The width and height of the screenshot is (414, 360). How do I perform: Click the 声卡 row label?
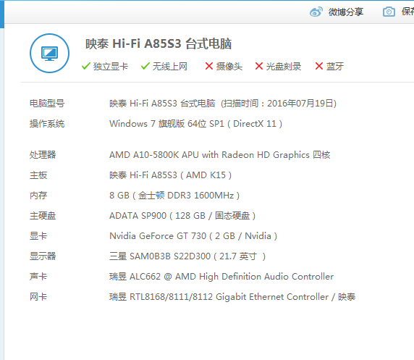[x=38, y=277]
